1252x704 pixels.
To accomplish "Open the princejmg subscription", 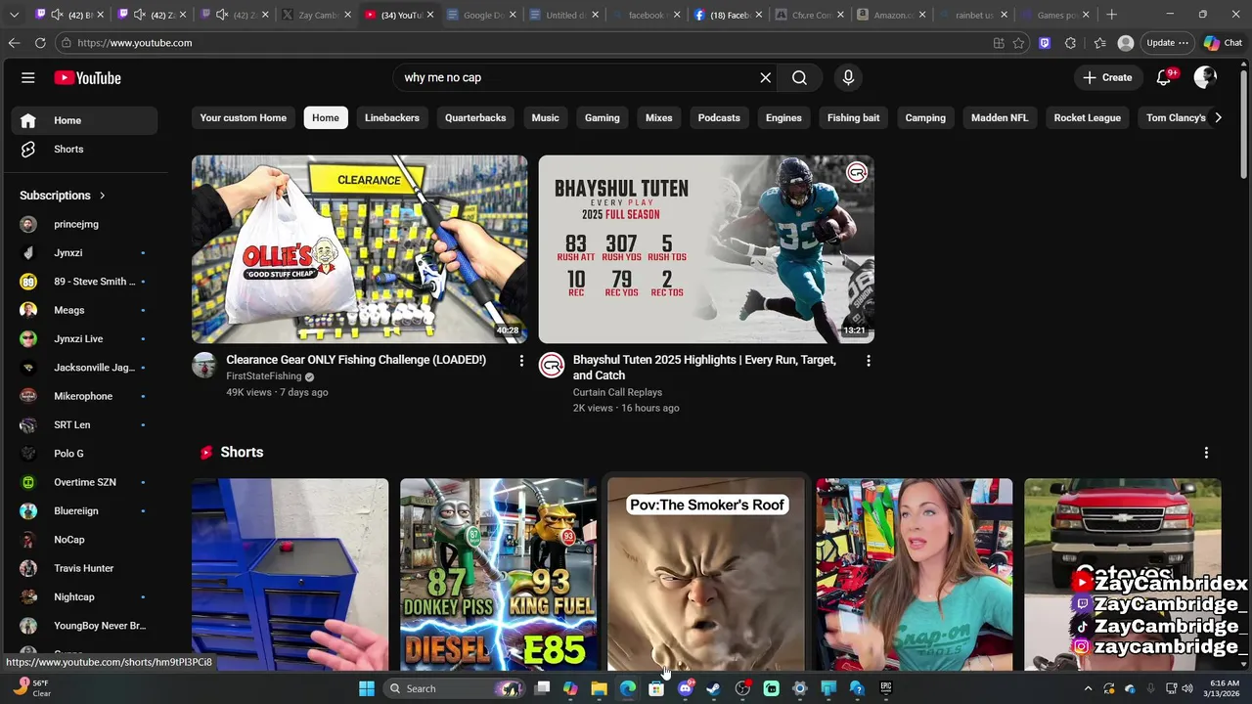I will pyautogui.click(x=84, y=224).
